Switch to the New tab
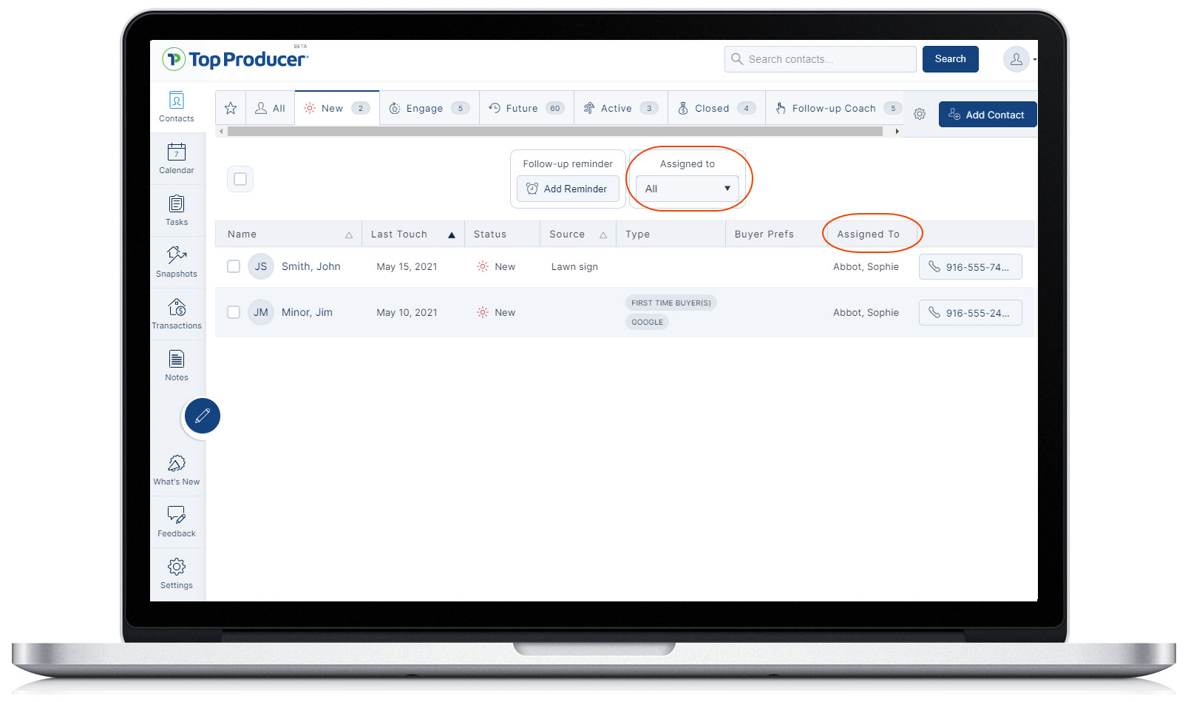The width and height of the screenshot is (1188, 702). 337,108
